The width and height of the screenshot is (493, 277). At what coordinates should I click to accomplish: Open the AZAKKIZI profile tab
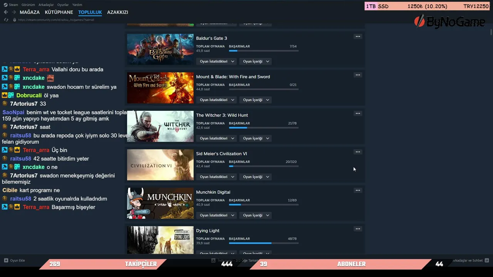117,12
